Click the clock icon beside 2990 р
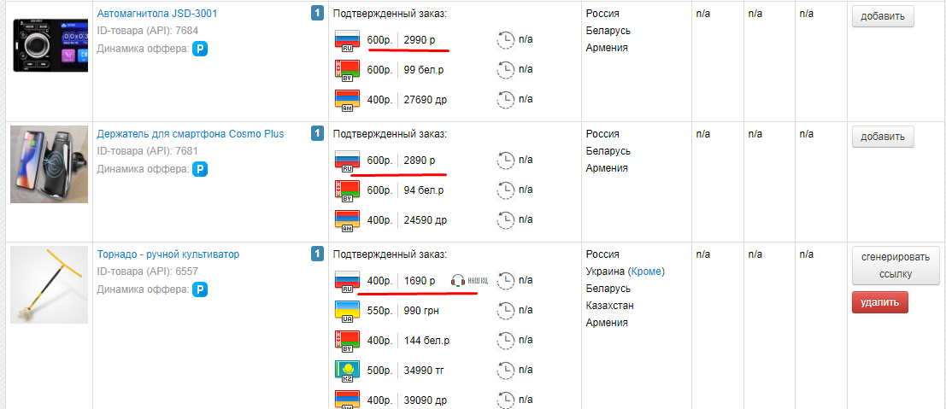The height and width of the screenshot is (409, 946). pyautogui.click(x=505, y=40)
